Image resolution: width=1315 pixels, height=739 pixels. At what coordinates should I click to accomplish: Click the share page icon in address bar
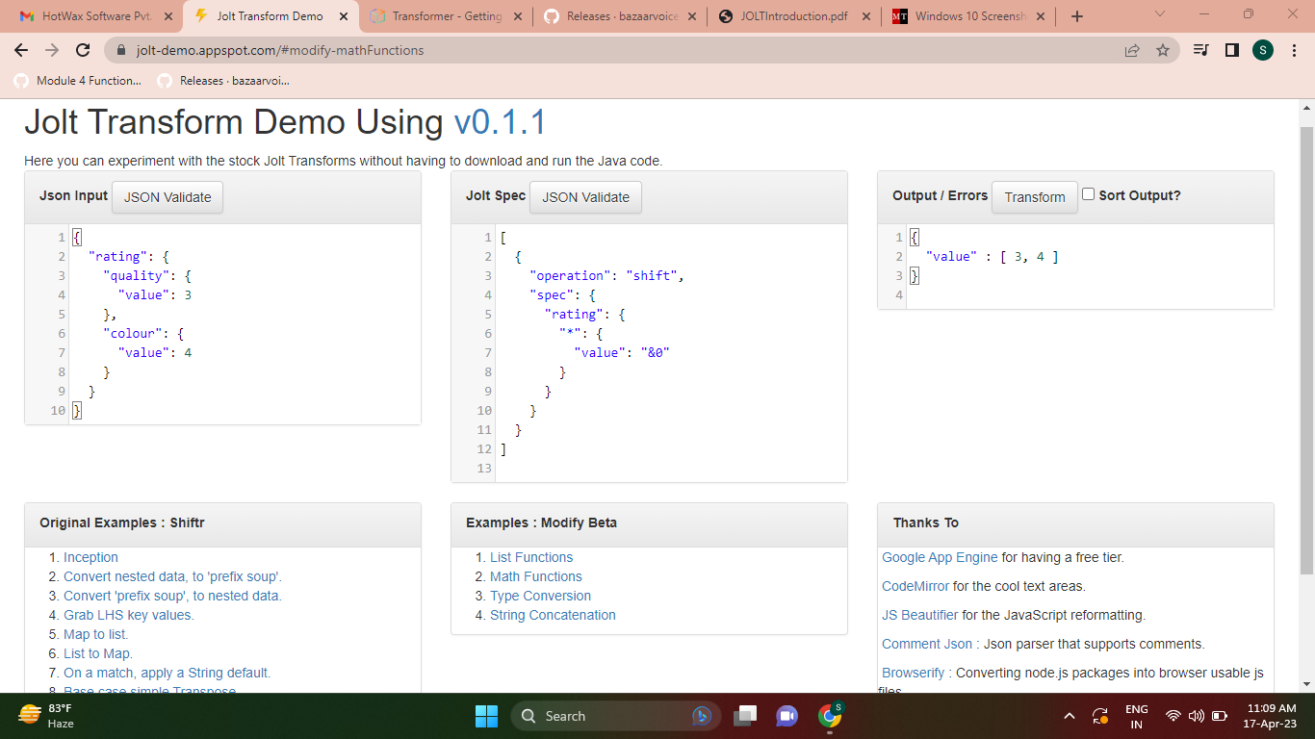click(1132, 50)
